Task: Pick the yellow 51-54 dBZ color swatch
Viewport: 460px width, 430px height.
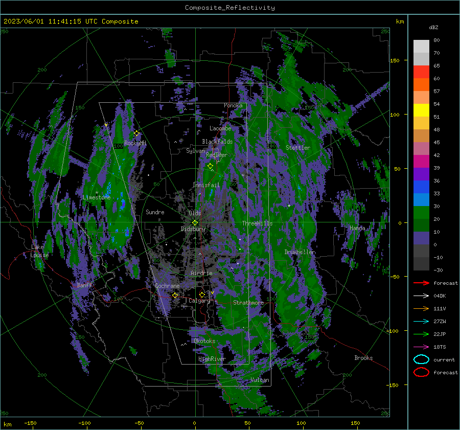Action: pyautogui.click(x=421, y=110)
